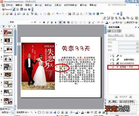Click the 幻灯片放映 (Slide Show) button in the task pane
Viewport: 139px width, 116px height.
coord(127,101)
